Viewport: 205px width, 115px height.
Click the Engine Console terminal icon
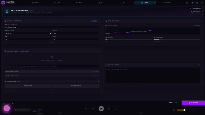point(106,65)
